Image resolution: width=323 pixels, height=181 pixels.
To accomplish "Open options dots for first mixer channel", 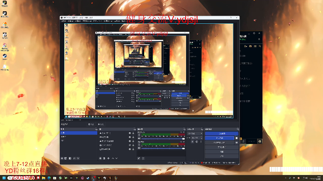I will (x=139, y=135).
